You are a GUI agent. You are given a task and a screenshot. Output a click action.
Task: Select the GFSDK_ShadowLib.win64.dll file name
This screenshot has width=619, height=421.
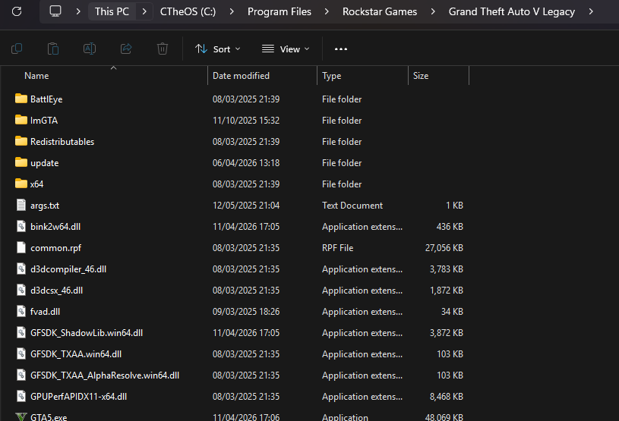coord(87,333)
